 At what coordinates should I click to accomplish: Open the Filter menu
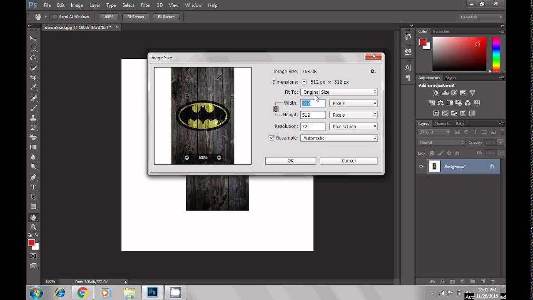[146, 5]
